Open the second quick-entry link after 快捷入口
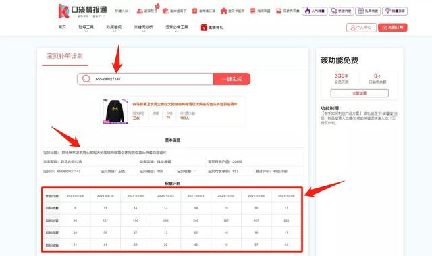Screen dimensions: 432x256 coord(174,11)
